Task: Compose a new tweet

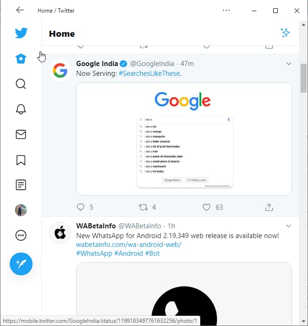Action: pos(21,264)
